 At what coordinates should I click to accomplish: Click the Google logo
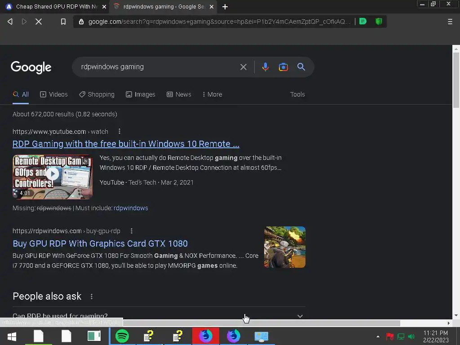tap(31, 67)
